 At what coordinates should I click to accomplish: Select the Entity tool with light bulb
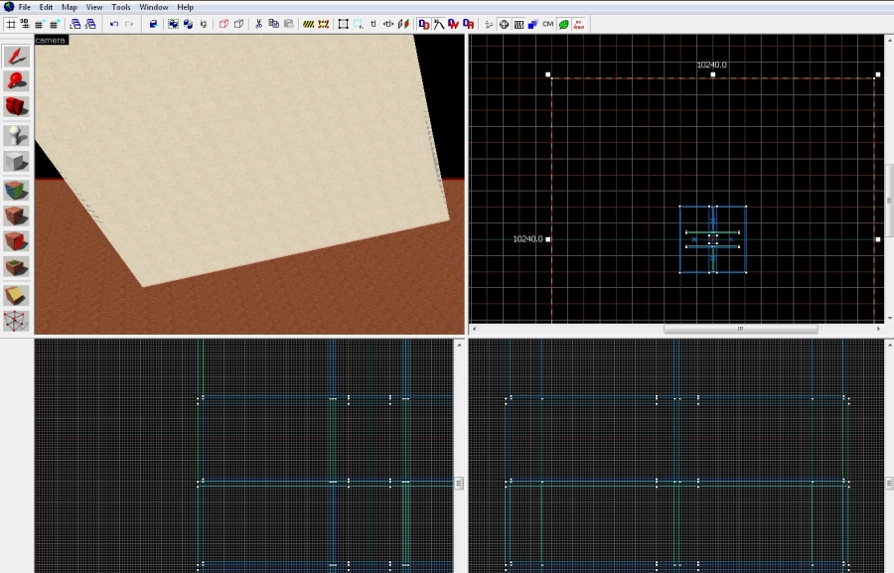(16, 135)
